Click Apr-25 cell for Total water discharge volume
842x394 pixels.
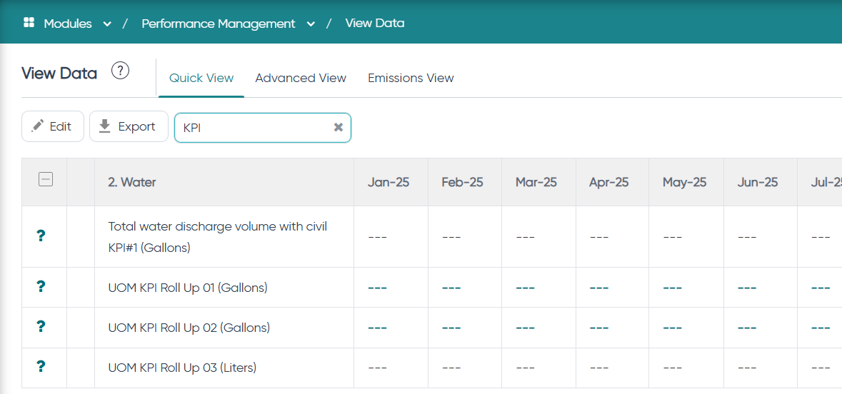tap(612, 237)
